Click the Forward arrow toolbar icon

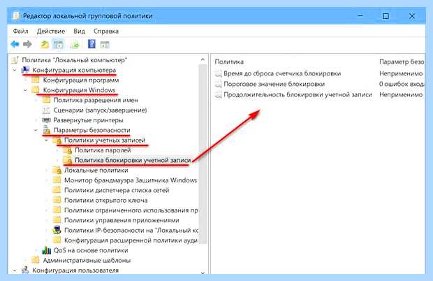[x=27, y=44]
